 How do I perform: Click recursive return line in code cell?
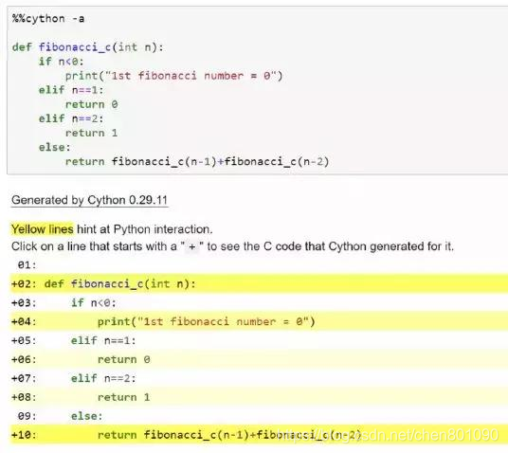click(x=197, y=161)
